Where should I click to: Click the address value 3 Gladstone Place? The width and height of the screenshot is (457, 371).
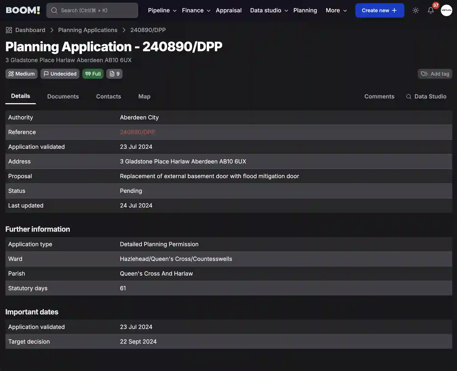point(183,161)
